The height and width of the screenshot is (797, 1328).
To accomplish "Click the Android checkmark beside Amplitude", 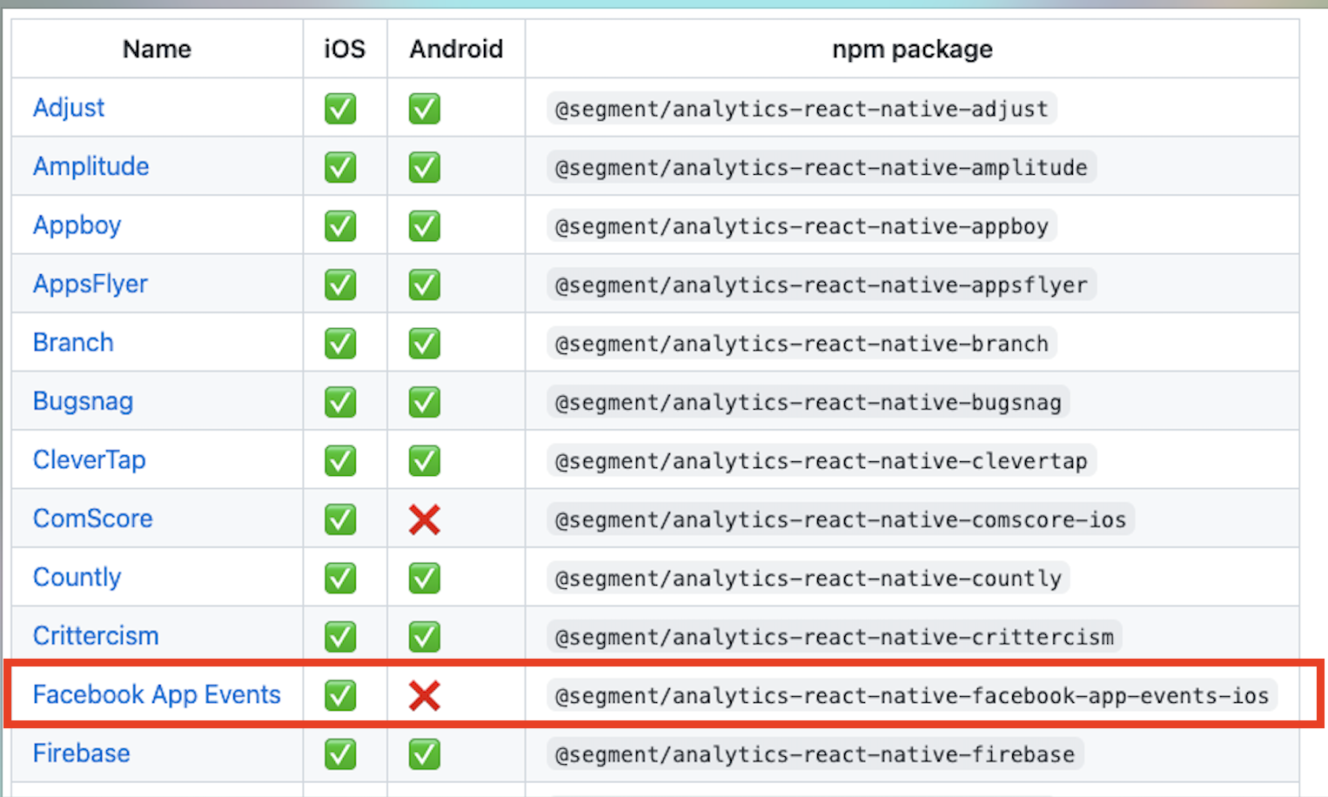I will click(x=424, y=167).
